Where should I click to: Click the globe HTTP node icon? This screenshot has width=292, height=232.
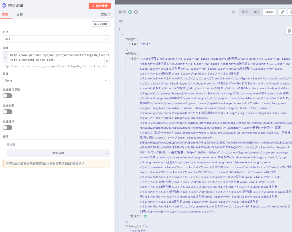coord(4,5)
